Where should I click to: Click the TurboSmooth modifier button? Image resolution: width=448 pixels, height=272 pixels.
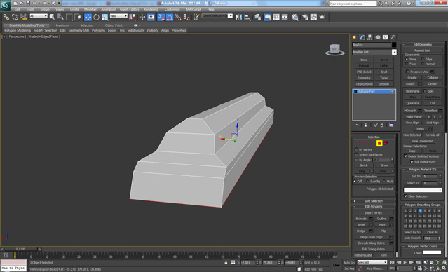click(x=364, y=84)
